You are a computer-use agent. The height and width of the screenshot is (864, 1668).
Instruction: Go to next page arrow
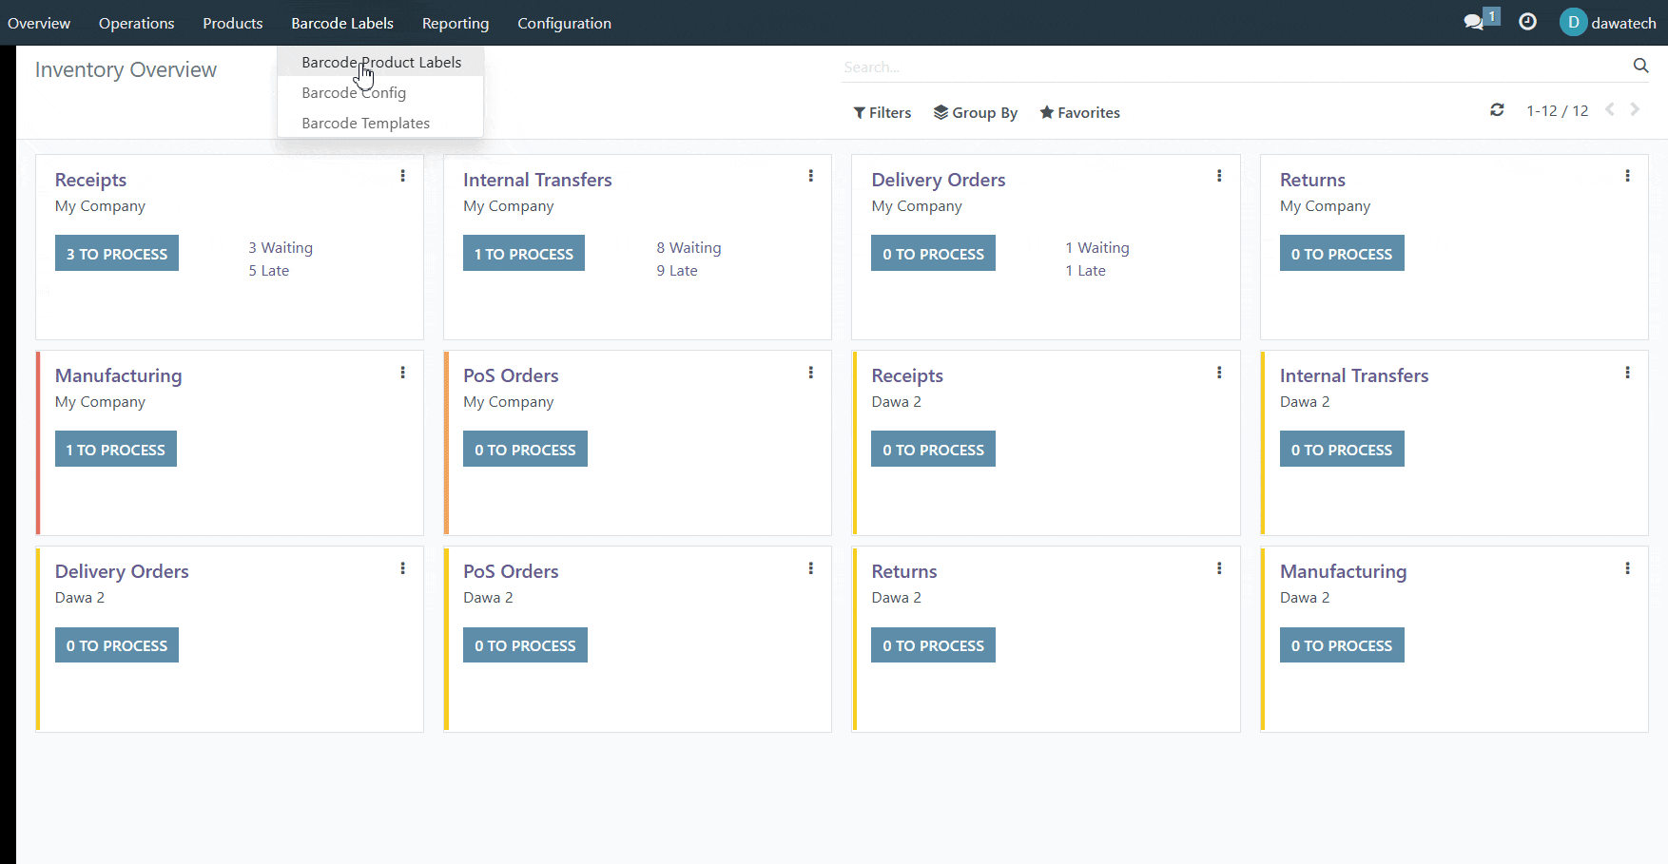coord(1635,109)
